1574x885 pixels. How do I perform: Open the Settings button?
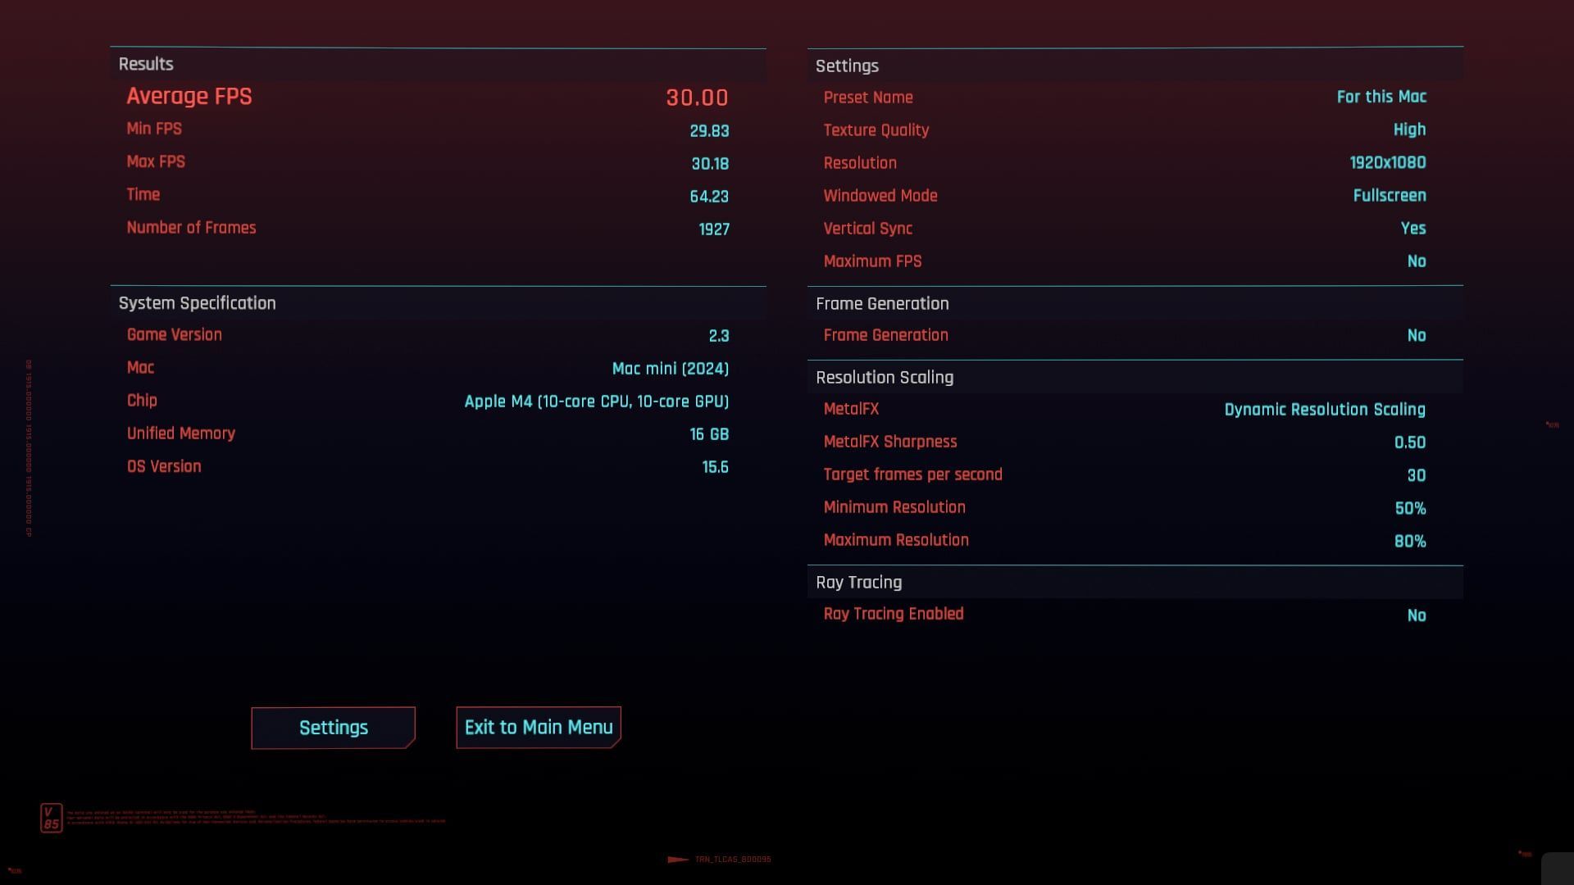coord(333,728)
